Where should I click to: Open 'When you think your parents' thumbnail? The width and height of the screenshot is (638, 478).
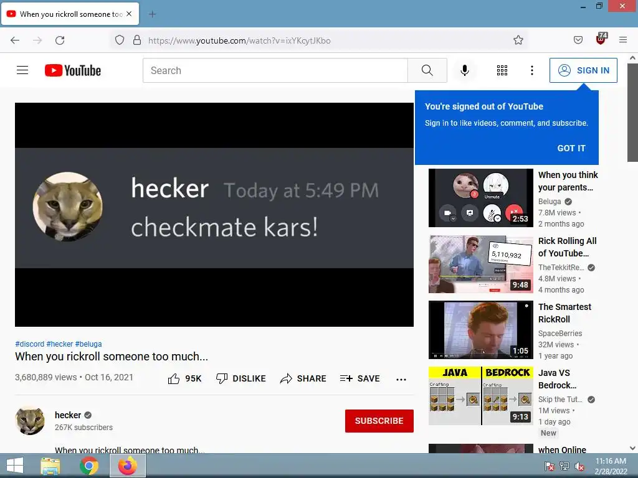coord(481,198)
